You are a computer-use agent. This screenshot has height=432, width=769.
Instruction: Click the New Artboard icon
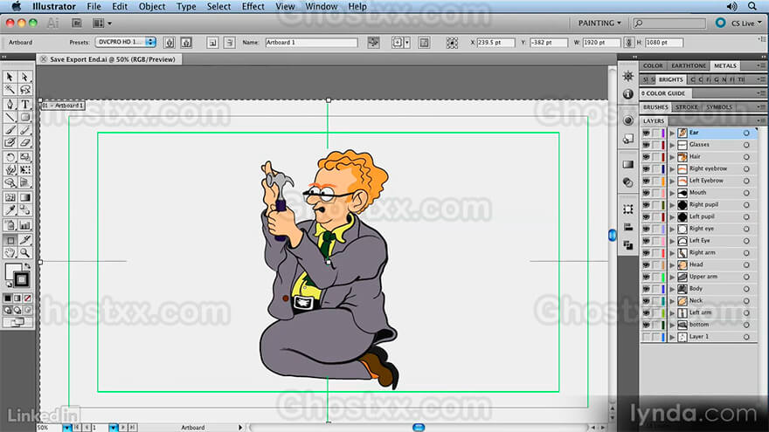(x=212, y=43)
